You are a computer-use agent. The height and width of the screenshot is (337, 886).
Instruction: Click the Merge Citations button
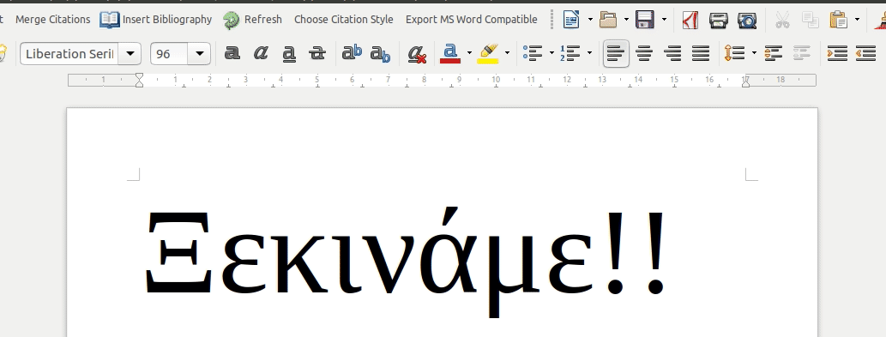click(52, 20)
